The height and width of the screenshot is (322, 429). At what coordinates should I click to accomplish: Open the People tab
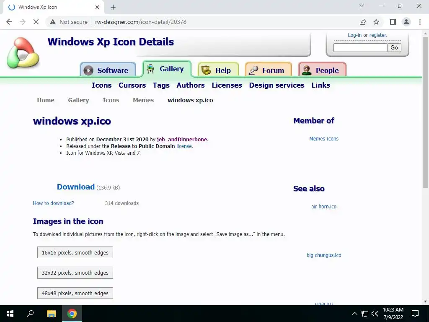pos(322,70)
